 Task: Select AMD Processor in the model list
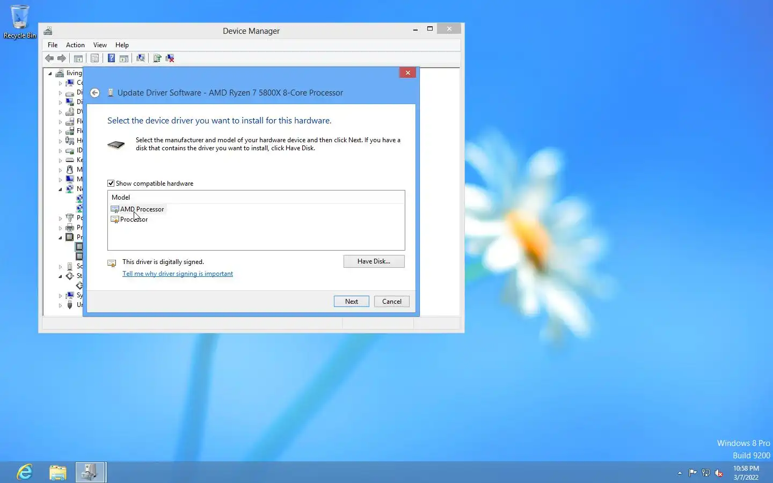pyautogui.click(x=138, y=209)
